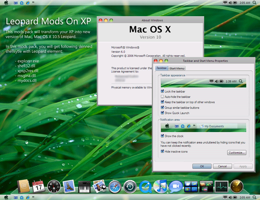Uncheck Hide inactive icons
Screen dimensions: 260x200
coord(162,151)
